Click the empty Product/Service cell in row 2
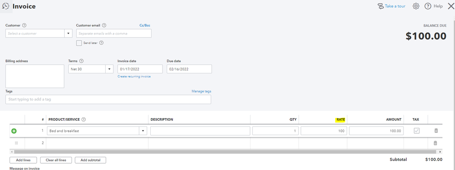The height and width of the screenshot is (170, 455). [97, 143]
